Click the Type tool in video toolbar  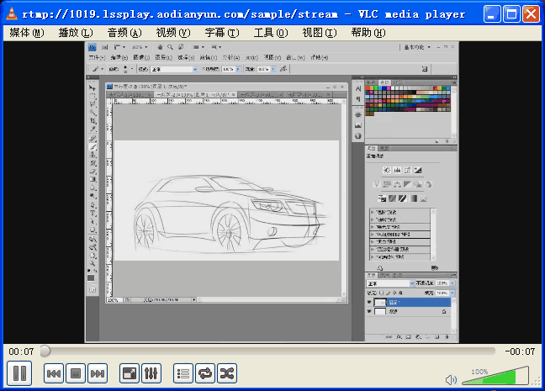(93, 213)
